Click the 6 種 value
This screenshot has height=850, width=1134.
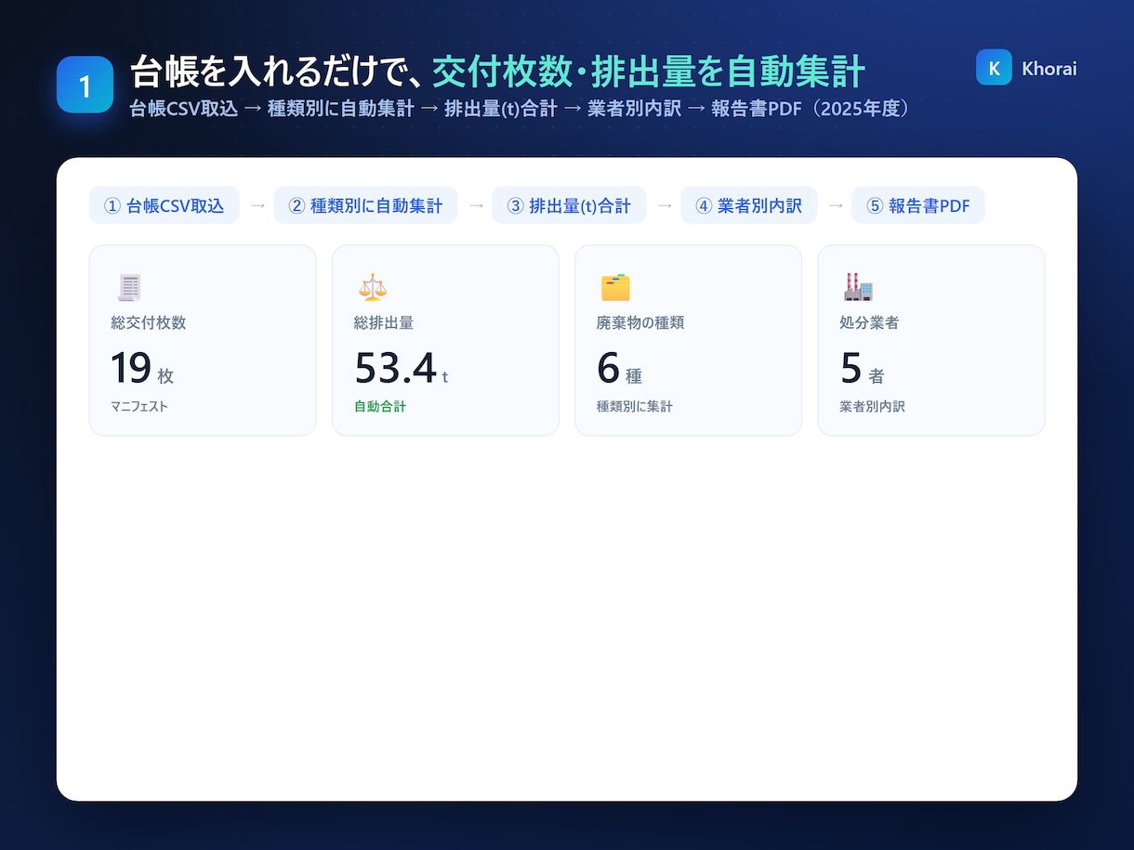pos(619,368)
